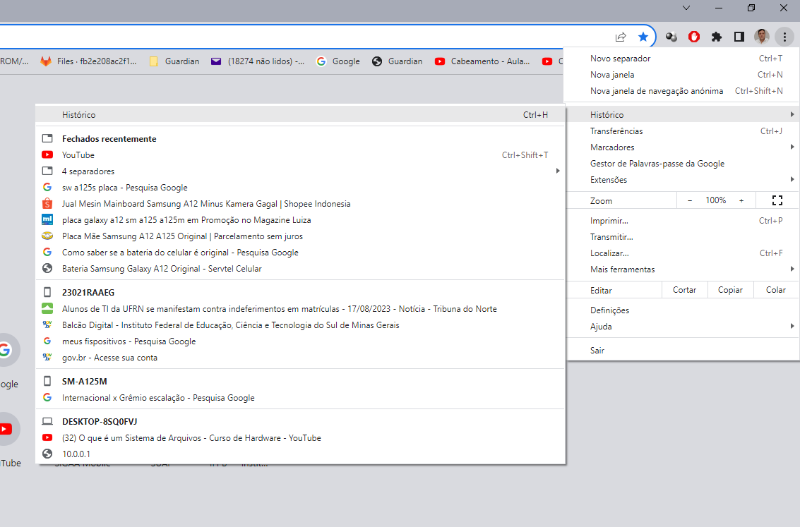Open gov.br - Acesse sua conta entry
This screenshot has width=800, height=527.
(301, 358)
